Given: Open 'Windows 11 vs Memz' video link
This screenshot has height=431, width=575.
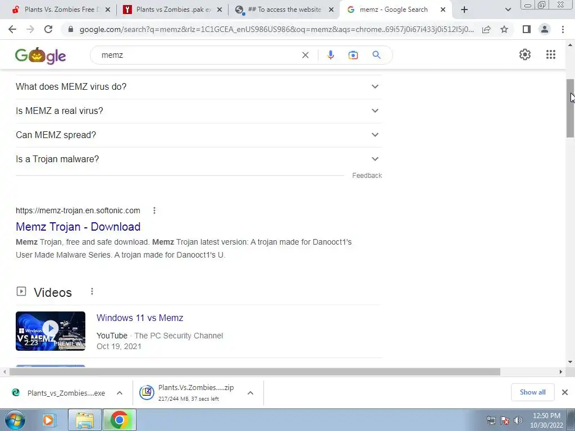Looking at the screenshot, I should coord(140,318).
